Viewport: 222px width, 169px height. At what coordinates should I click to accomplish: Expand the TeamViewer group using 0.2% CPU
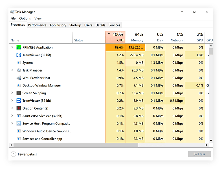pyautogui.click(x=12, y=100)
